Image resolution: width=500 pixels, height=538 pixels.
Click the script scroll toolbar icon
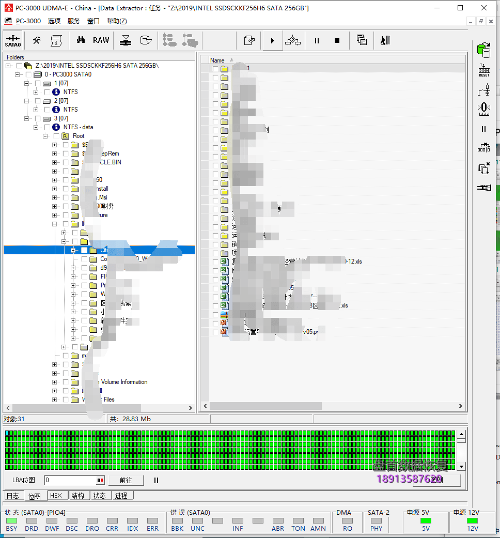click(56, 40)
